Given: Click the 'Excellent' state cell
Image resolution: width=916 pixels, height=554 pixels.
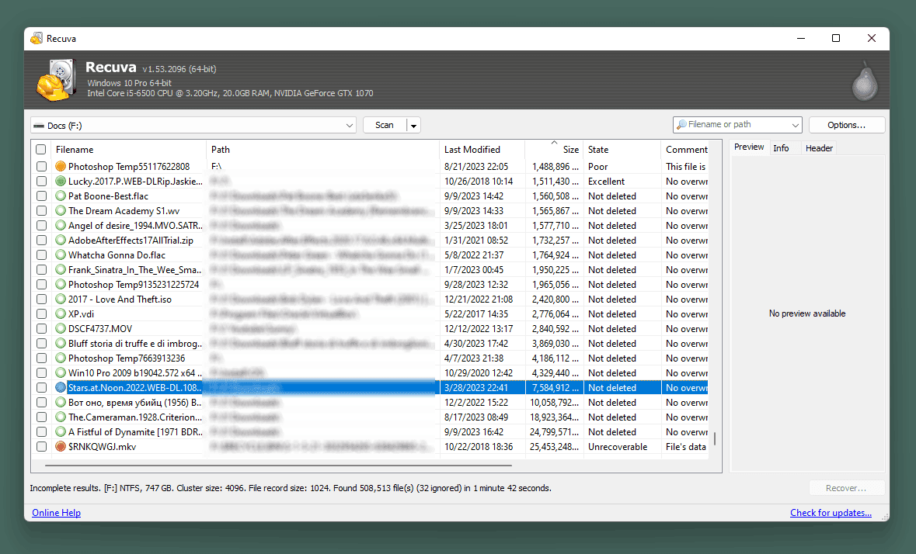Looking at the screenshot, I should pyautogui.click(x=606, y=182).
